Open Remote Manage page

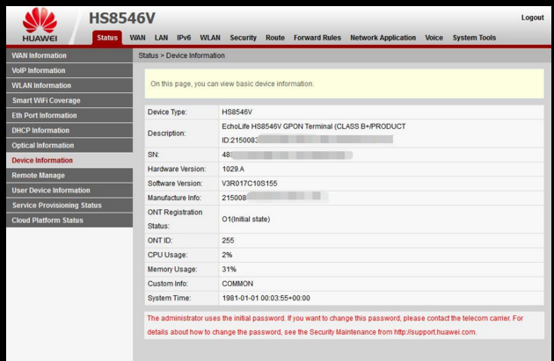point(69,176)
